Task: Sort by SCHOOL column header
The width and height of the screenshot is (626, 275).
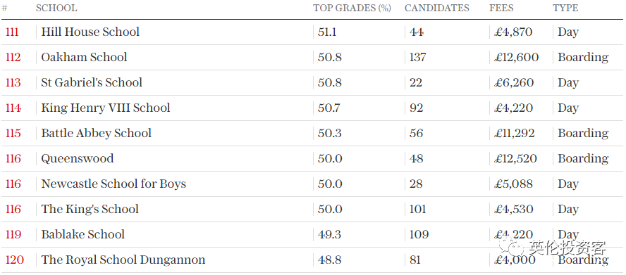Action: pos(56,8)
